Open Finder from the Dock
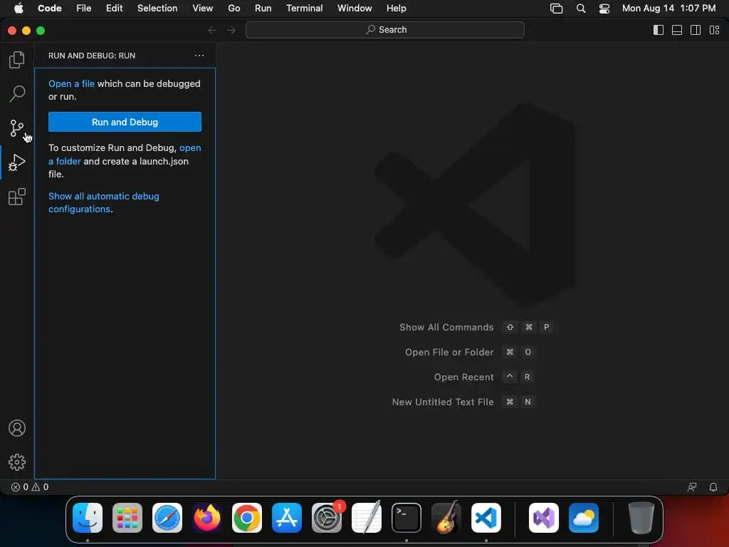 (88, 518)
